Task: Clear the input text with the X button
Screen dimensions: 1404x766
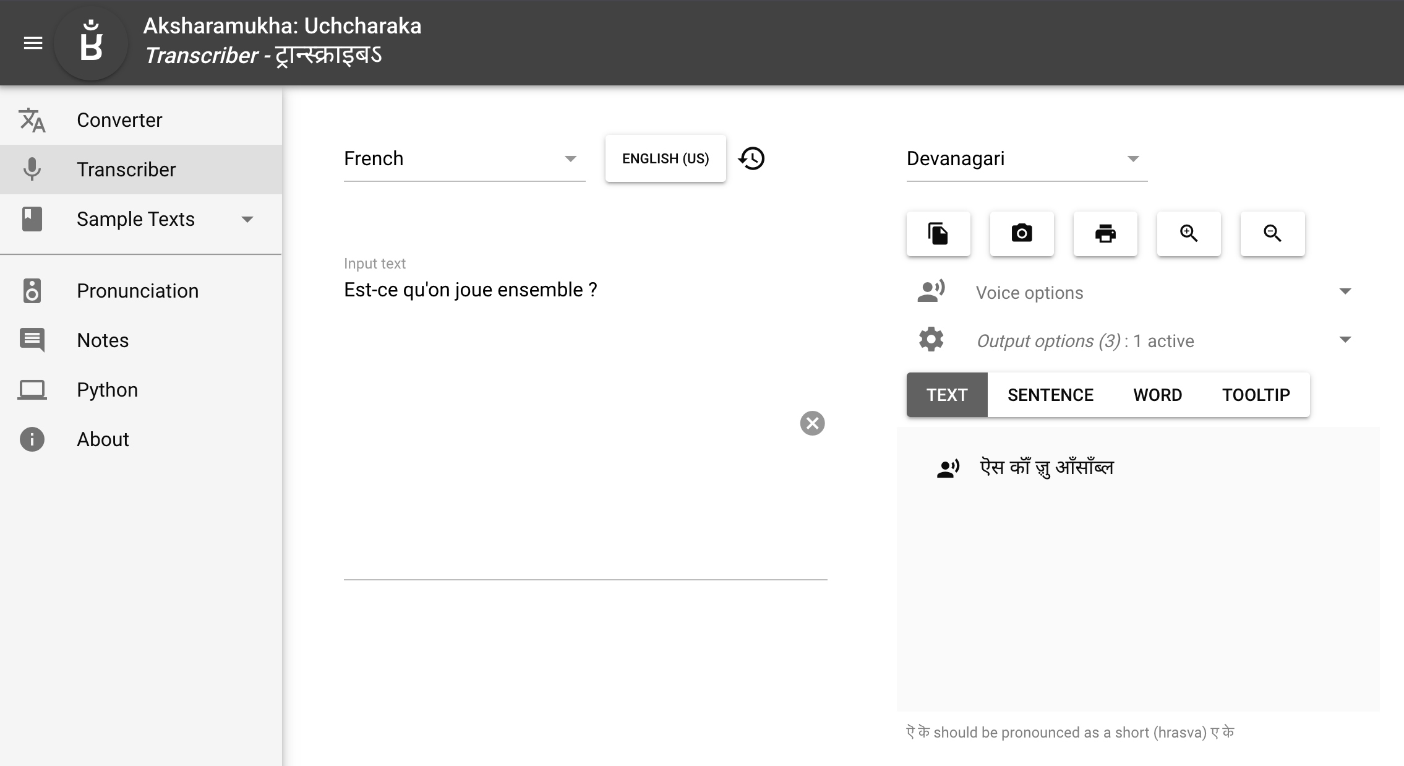Action: click(x=812, y=423)
